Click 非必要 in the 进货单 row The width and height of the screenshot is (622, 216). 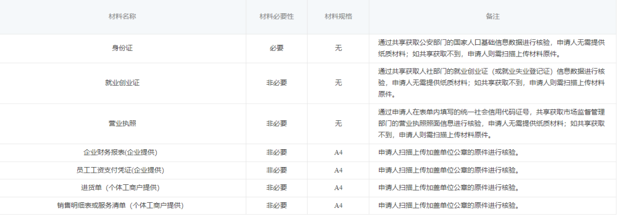pyautogui.click(x=276, y=188)
